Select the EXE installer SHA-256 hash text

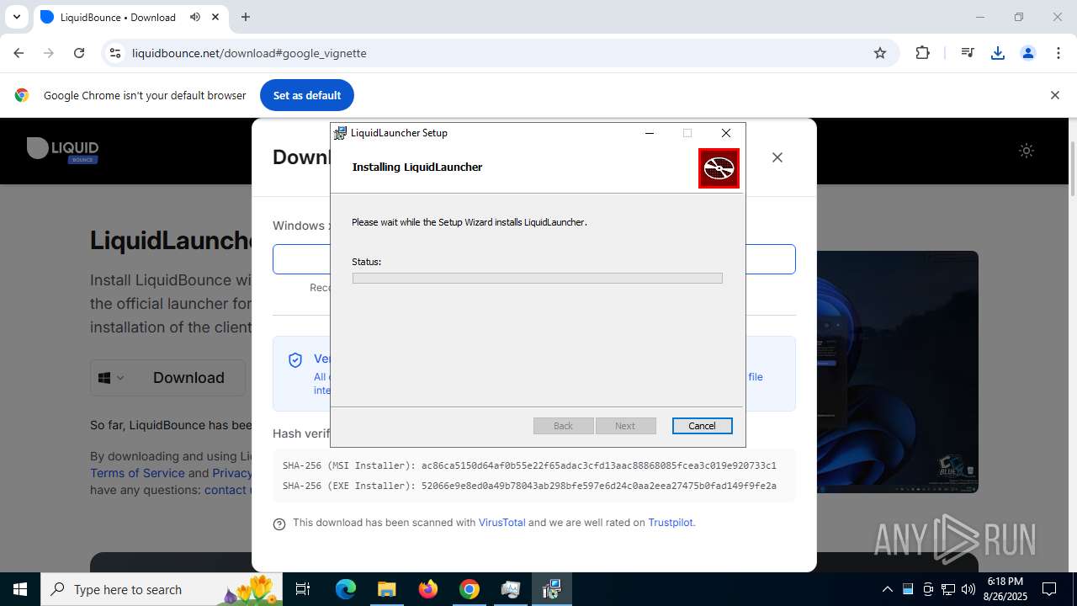[x=598, y=486]
